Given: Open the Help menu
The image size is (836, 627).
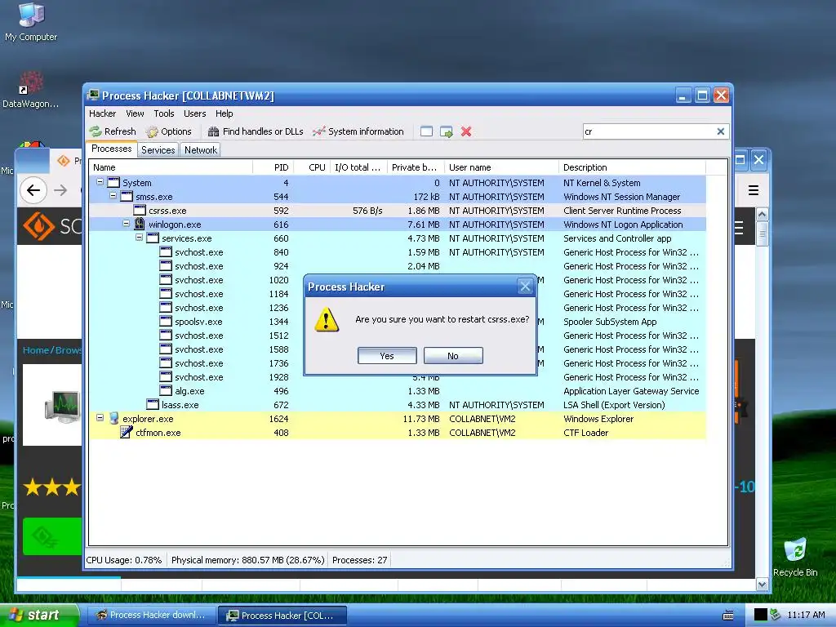Looking at the screenshot, I should coord(224,113).
